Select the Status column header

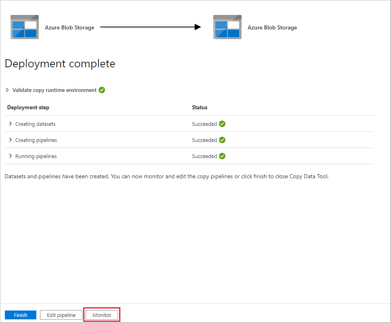pos(200,107)
